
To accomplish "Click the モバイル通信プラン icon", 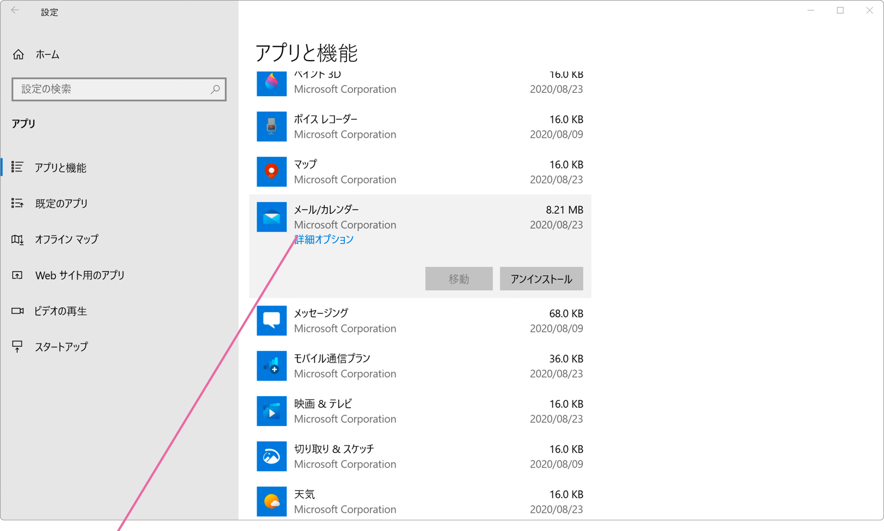I will pos(271,366).
